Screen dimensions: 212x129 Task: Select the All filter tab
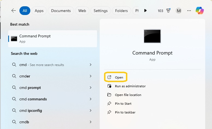(x=25, y=11)
